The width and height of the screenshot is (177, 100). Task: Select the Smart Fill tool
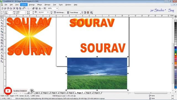[2, 32]
